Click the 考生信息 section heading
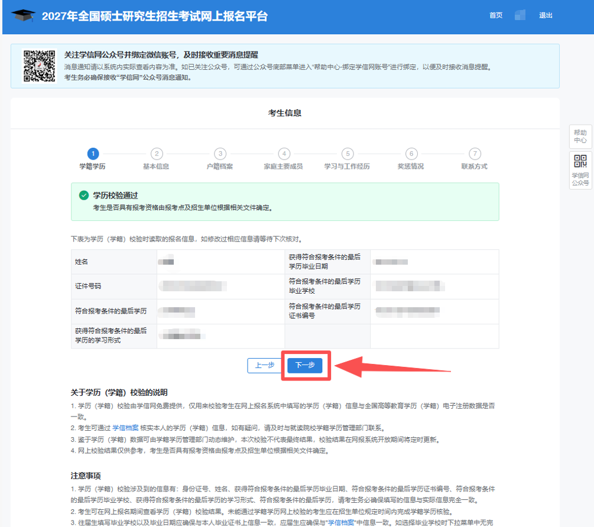 285,113
